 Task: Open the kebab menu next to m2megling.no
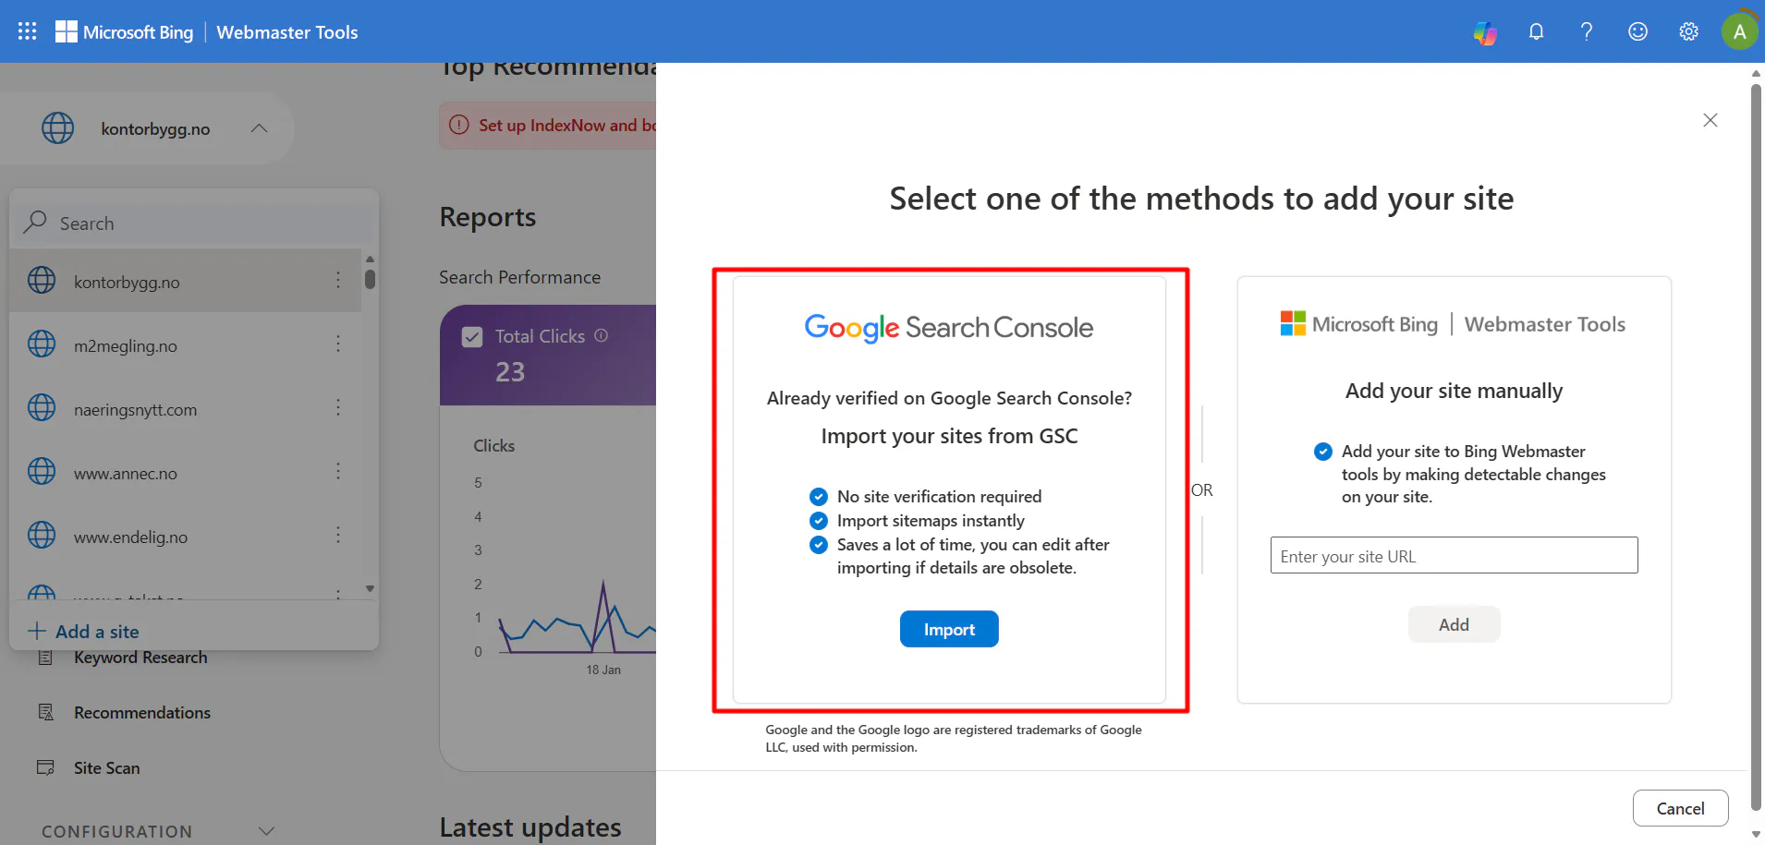pyautogui.click(x=339, y=344)
